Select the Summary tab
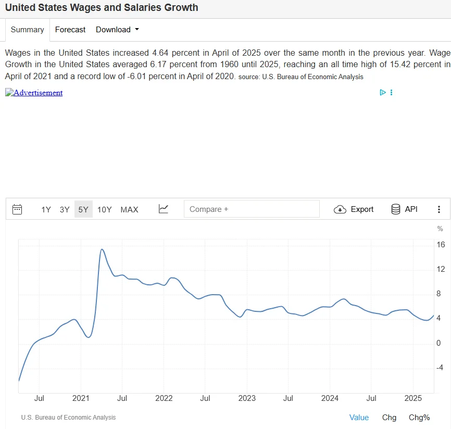Screen dimensions: 451x429 [x=27, y=30]
